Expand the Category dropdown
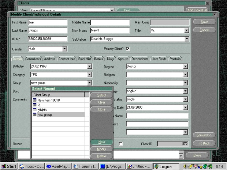 pos(90,75)
